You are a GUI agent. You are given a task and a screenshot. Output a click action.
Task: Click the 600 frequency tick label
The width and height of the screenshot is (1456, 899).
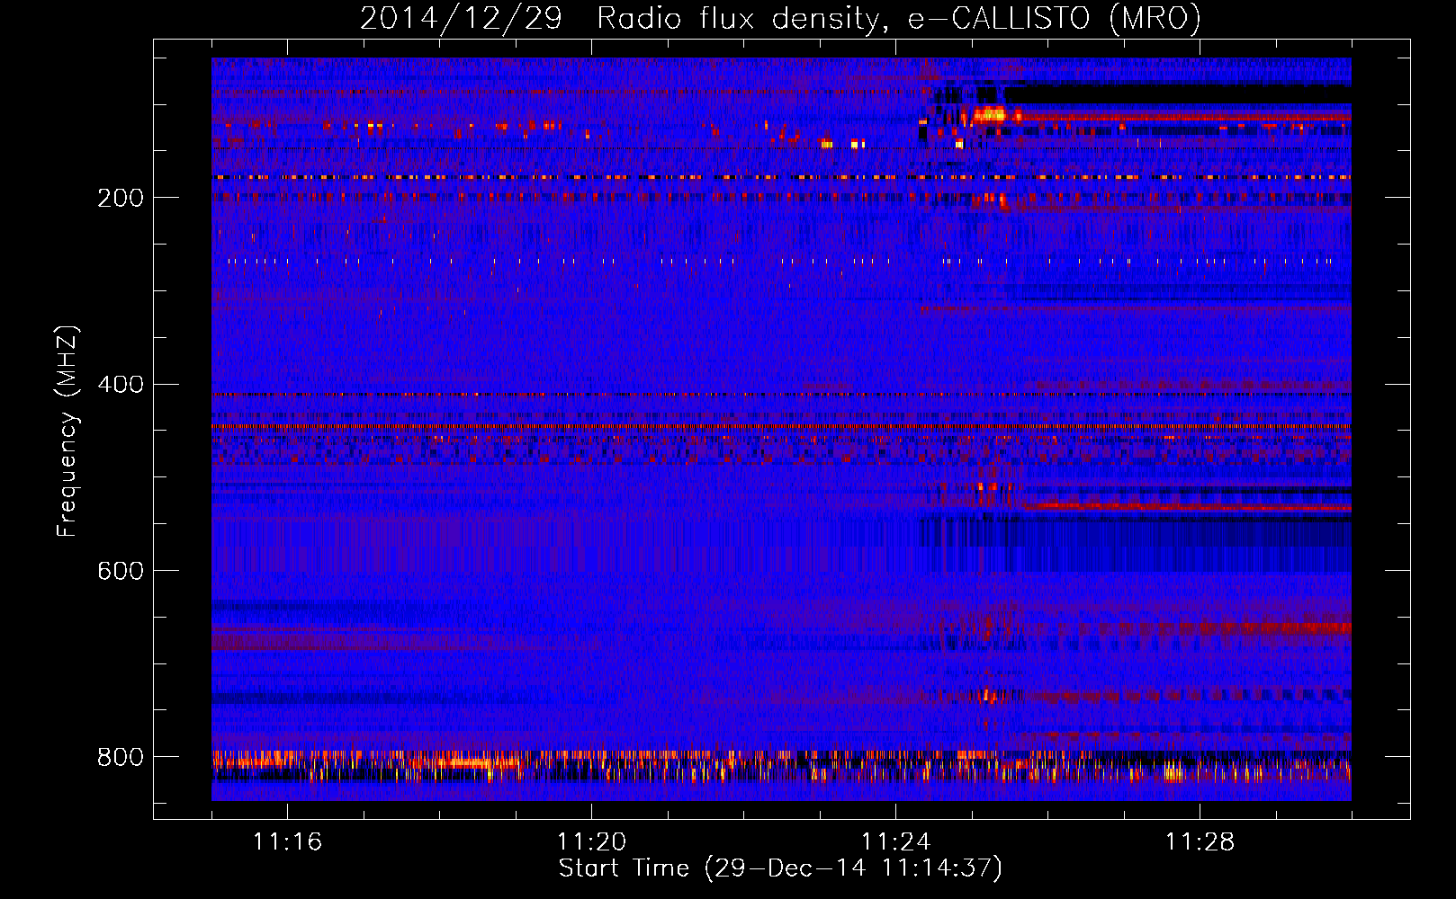coord(121,572)
